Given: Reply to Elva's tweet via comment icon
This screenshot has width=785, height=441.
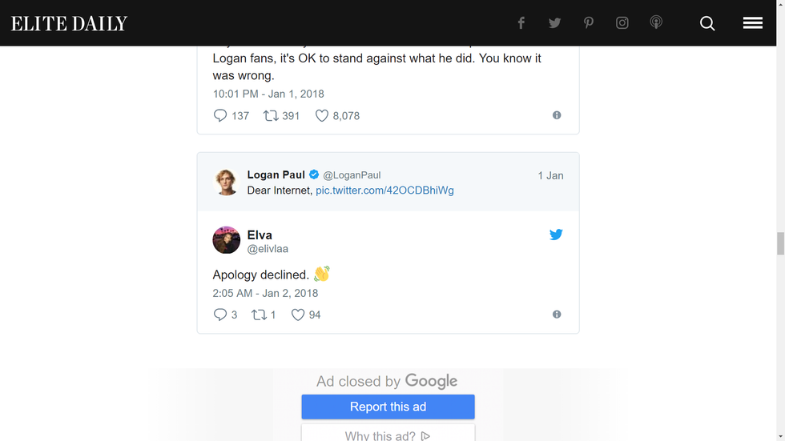Looking at the screenshot, I should coord(220,315).
